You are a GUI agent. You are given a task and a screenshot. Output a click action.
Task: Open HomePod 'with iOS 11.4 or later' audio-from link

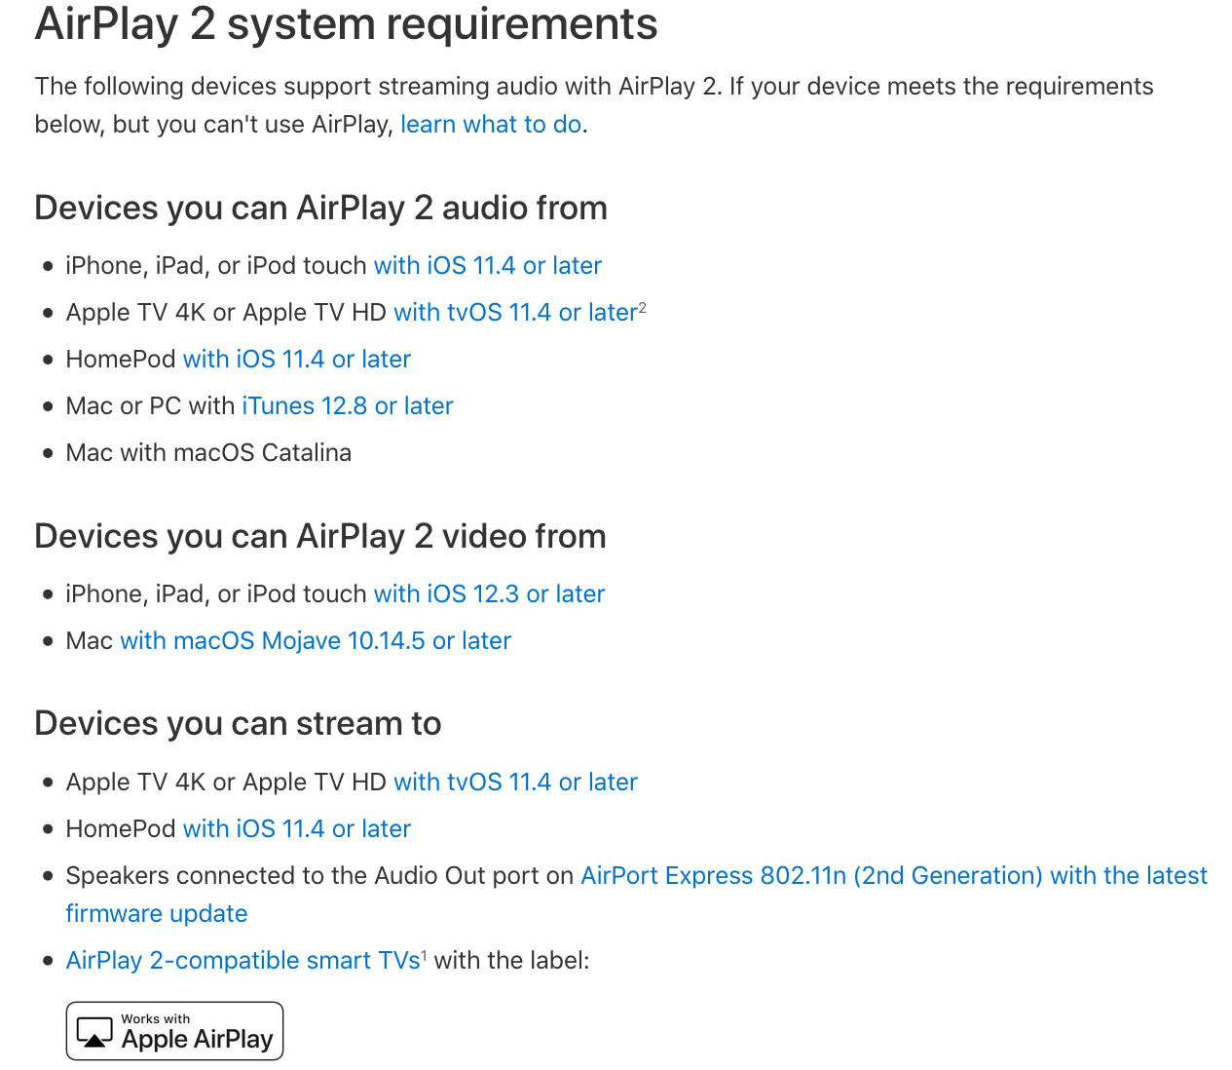pyautogui.click(x=296, y=360)
